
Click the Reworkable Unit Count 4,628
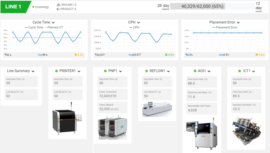click(192, 110)
